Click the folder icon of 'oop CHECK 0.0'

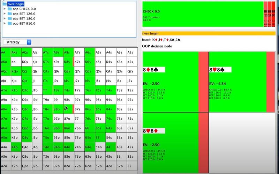[x=10, y=9]
